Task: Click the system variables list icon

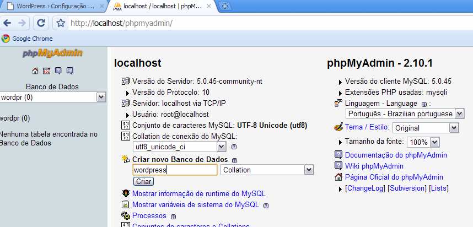Action: pyautogui.click(x=126, y=204)
